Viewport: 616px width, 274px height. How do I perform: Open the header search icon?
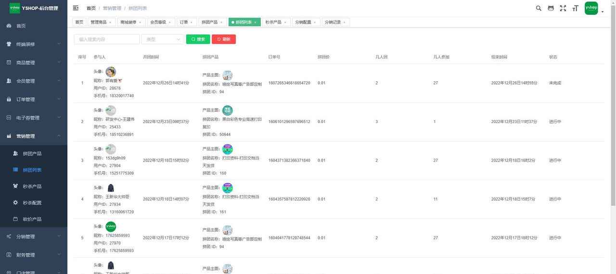(x=539, y=8)
